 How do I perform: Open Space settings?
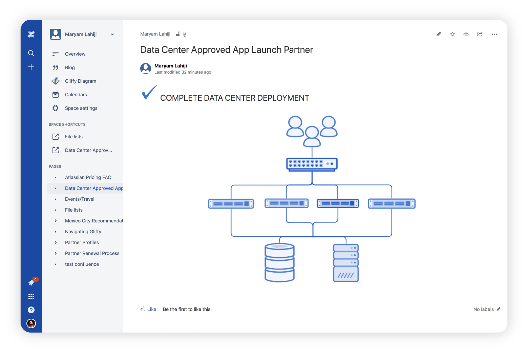(81, 108)
